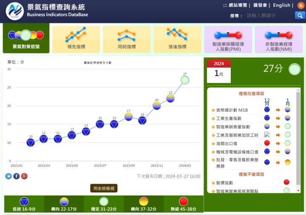306x215 pixels.
Task: Click the chart point labeled 22
Action: 170,98
